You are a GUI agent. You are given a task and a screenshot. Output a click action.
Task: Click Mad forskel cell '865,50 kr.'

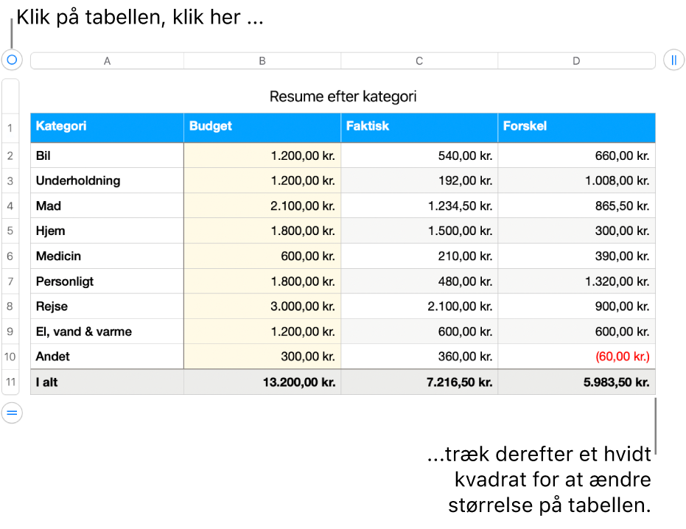pos(576,206)
